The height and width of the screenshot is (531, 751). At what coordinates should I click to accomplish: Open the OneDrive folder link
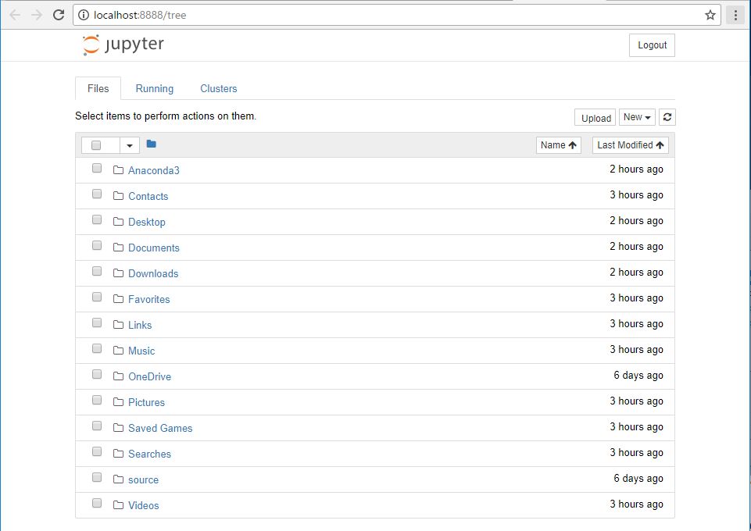149,376
